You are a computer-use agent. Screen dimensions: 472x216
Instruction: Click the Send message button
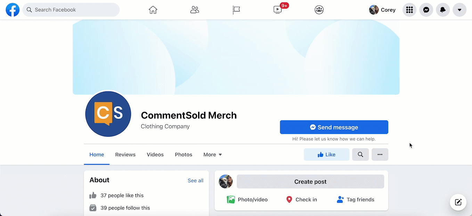pyautogui.click(x=334, y=127)
